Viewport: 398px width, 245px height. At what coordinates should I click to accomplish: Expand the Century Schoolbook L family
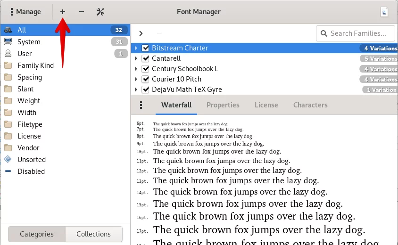pos(136,69)
